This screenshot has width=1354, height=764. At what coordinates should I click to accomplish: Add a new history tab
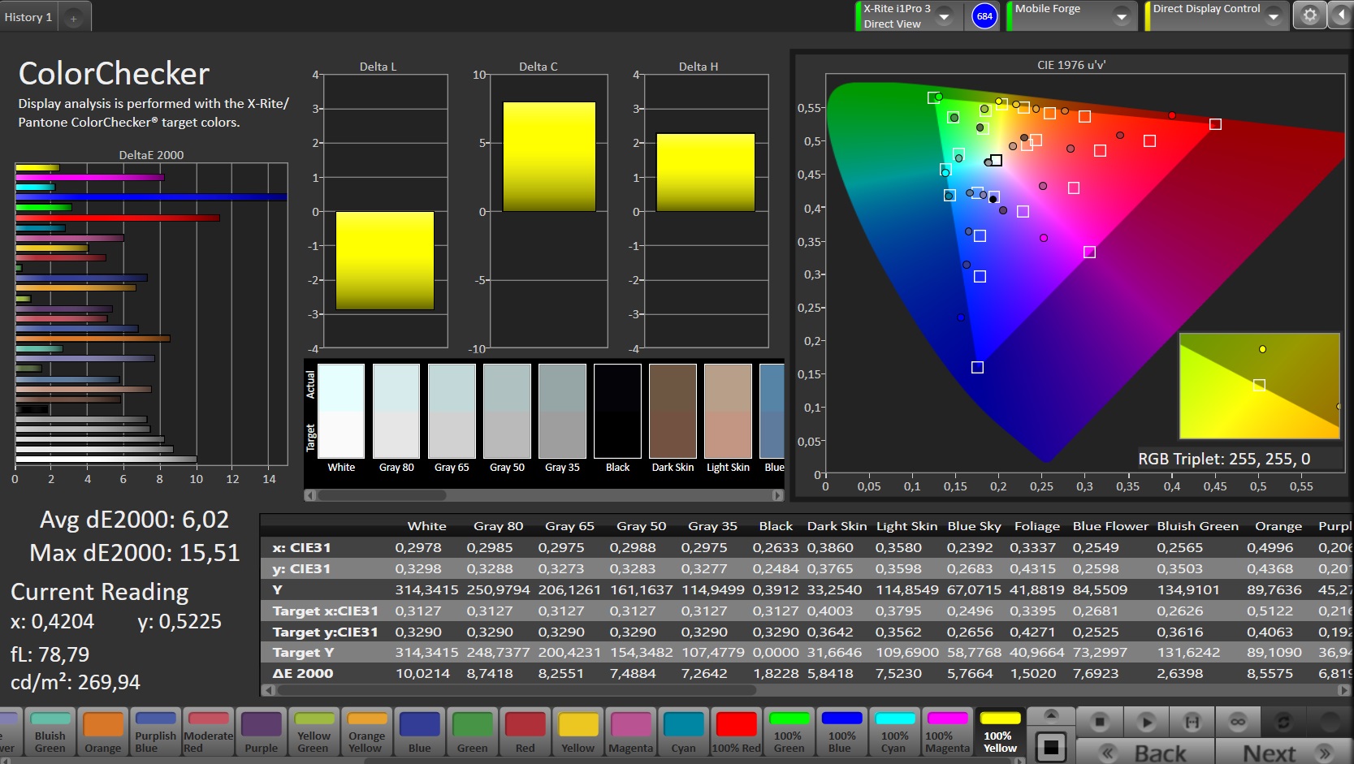pos(73,18)
